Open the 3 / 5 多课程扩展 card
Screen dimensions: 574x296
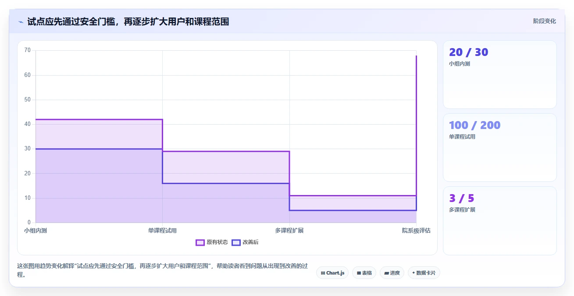500,221
